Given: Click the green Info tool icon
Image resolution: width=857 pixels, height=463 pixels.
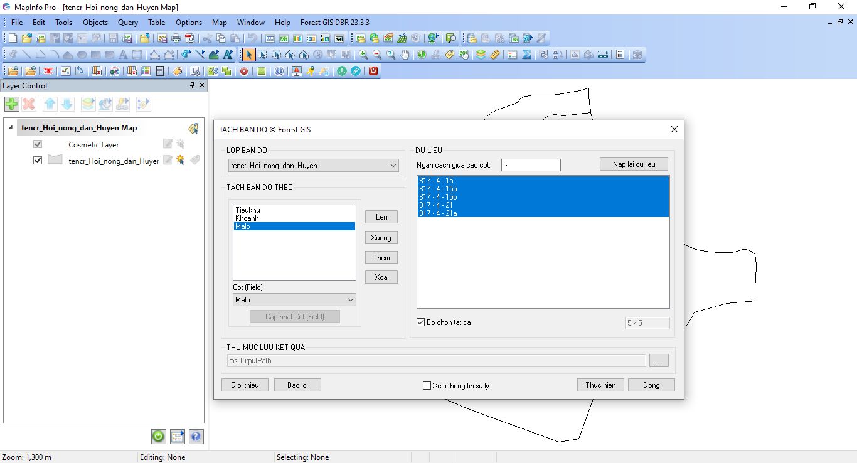Looking at the screenshot, I should point(422,55).
